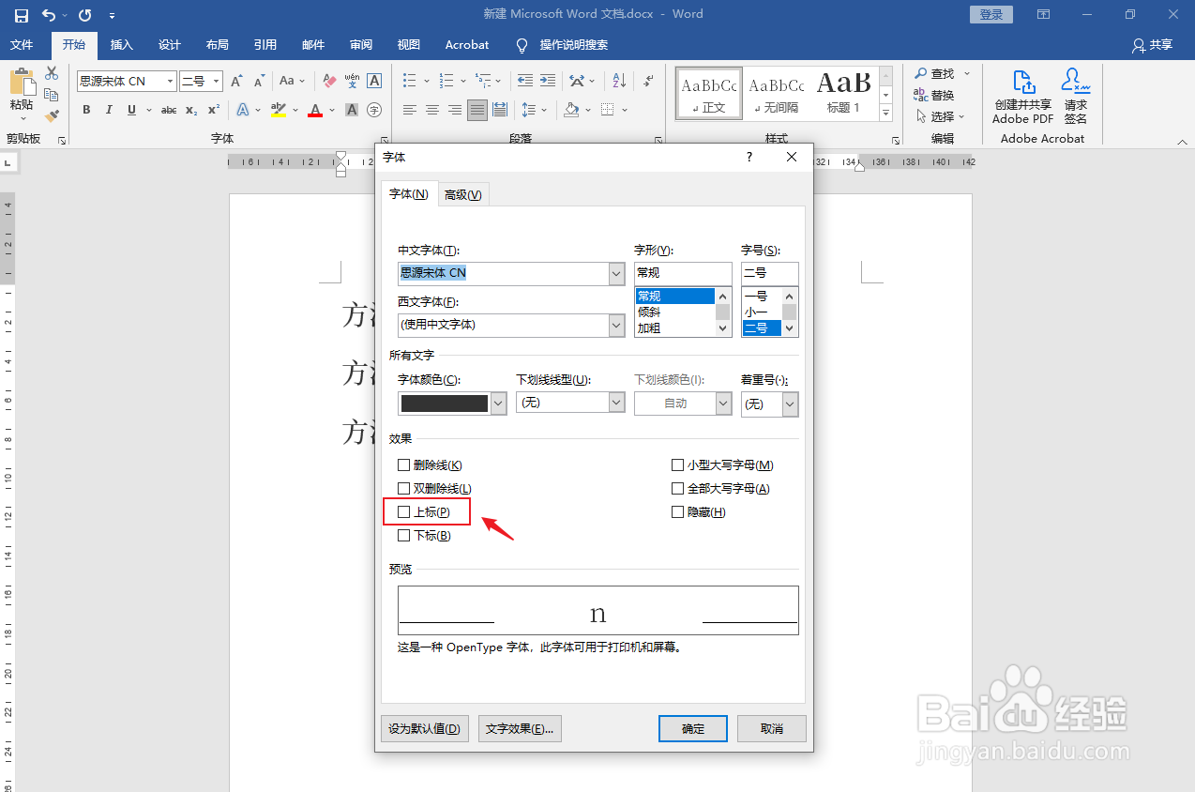This screenshot has height=792, width=1195.
Task: Open the 中文字体 Chinese font dropdown
Action: click(x=616, y=273)
